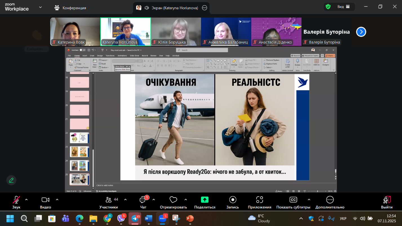Enable captions via Показать субтитры
The height and width of the screenshot is (226, 402).
coord(293,200)
